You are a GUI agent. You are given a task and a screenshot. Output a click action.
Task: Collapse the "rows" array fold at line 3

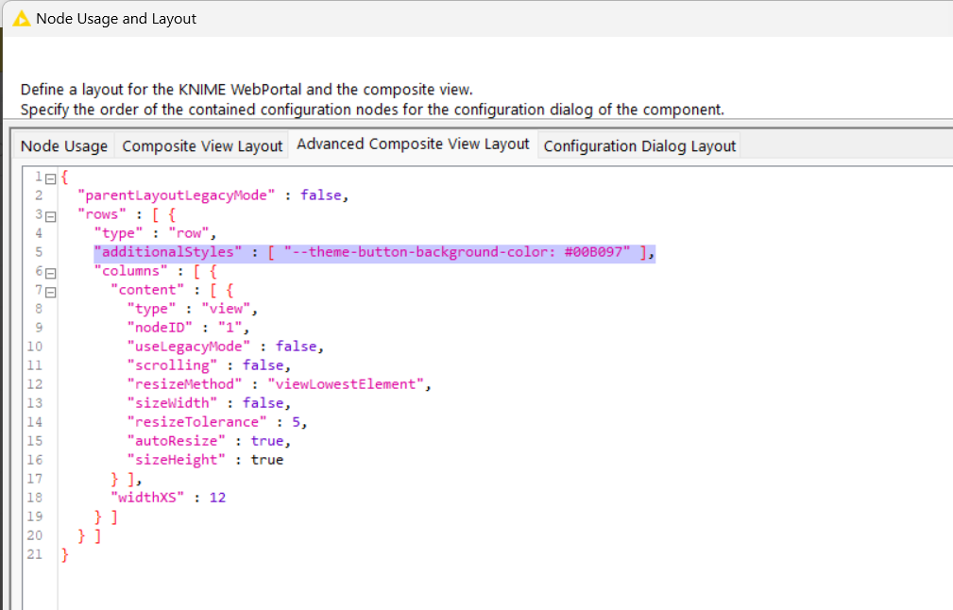click(50, 216)
